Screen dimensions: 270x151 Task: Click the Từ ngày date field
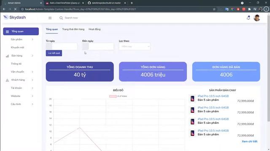65,47
